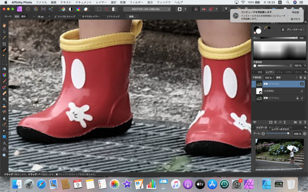Apply Auto Colors from the toolbar
This screenshot has height=192, width=308.
click(78, 9)
